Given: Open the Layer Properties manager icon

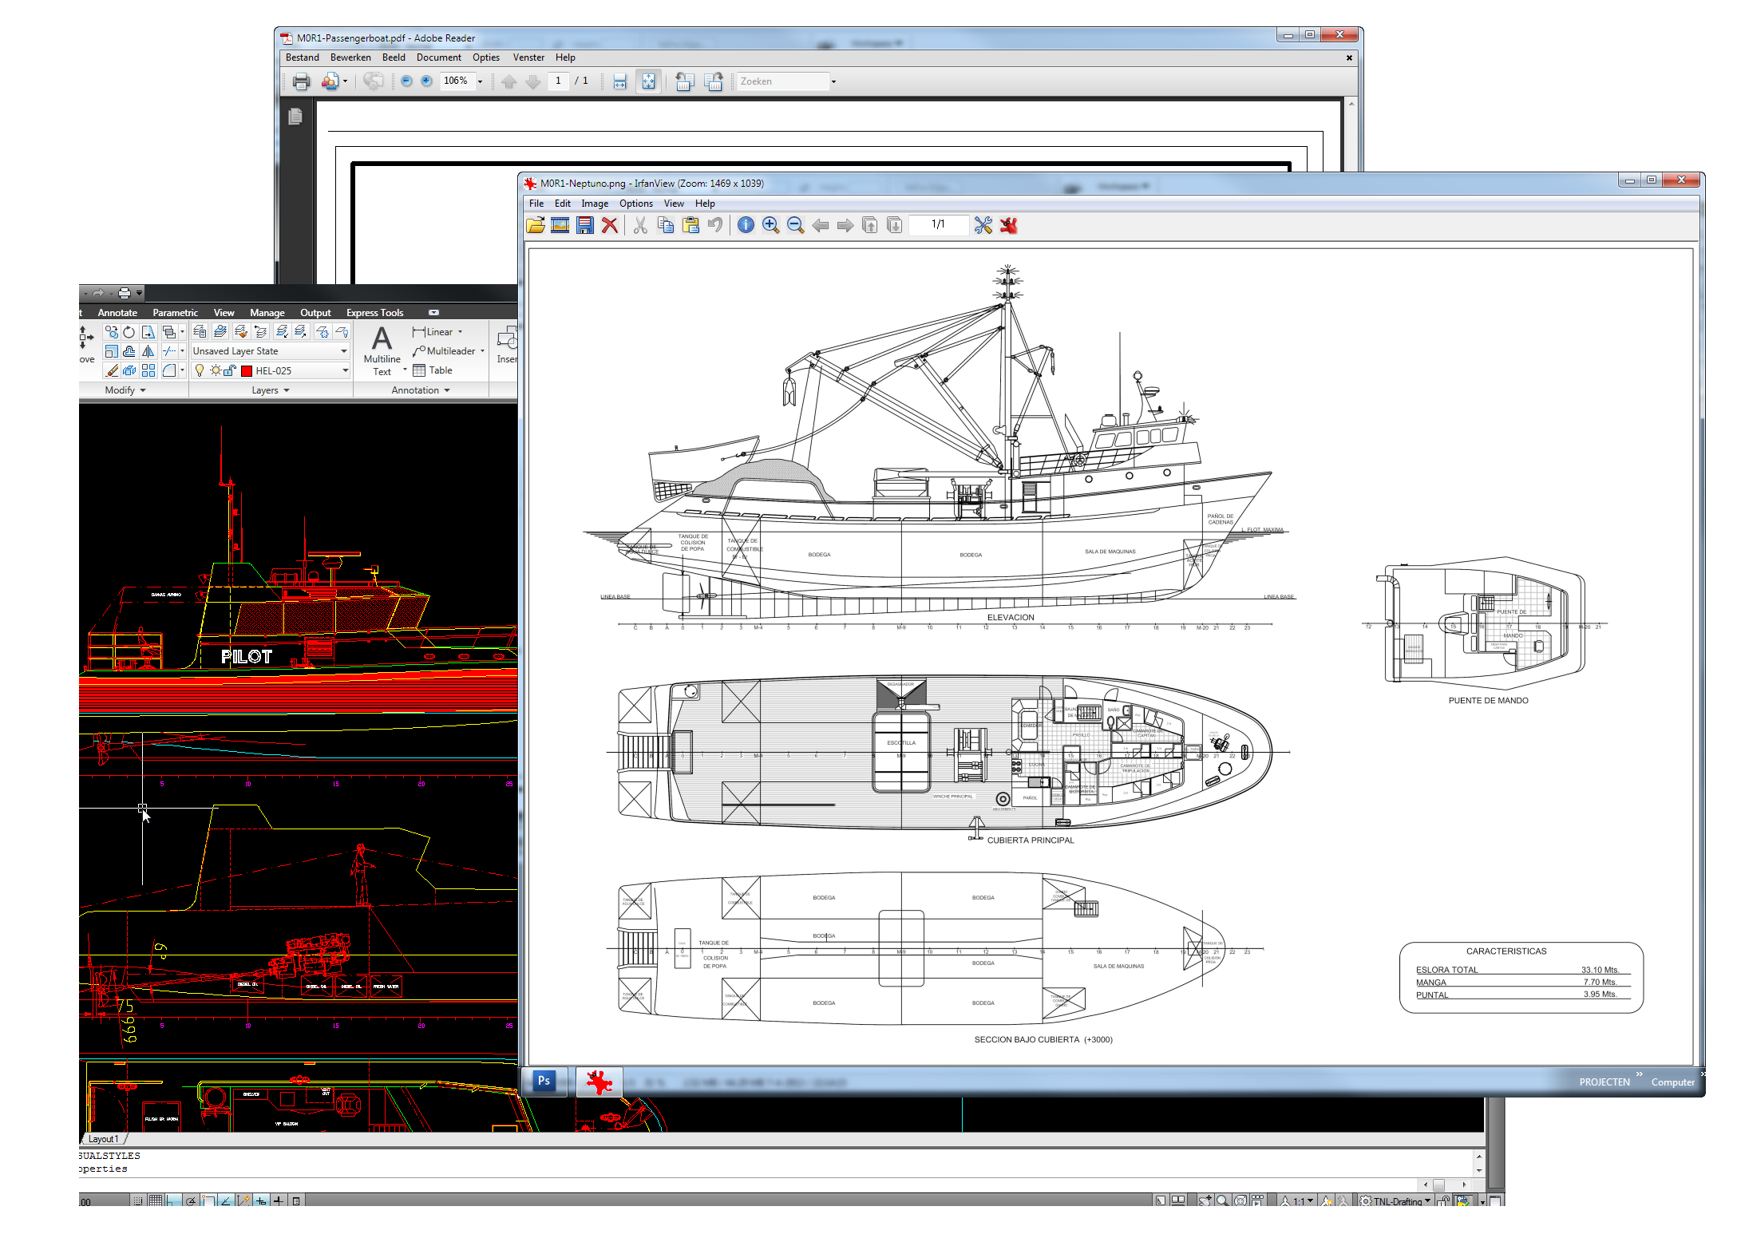Looking at the screenshot, I should coord(201,333).
